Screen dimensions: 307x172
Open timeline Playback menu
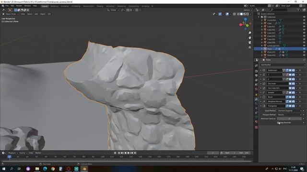click(x=13, y=153)
